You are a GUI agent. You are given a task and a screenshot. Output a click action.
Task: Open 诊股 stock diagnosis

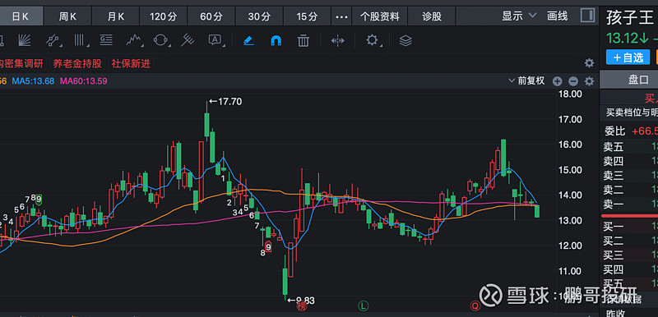click(432, 16)
